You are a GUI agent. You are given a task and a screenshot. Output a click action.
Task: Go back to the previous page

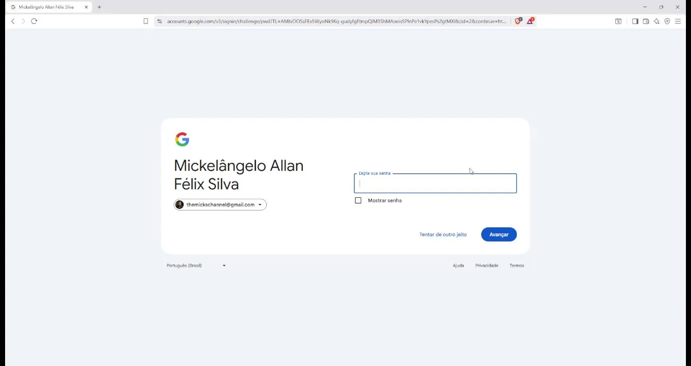tap(13, 21)
